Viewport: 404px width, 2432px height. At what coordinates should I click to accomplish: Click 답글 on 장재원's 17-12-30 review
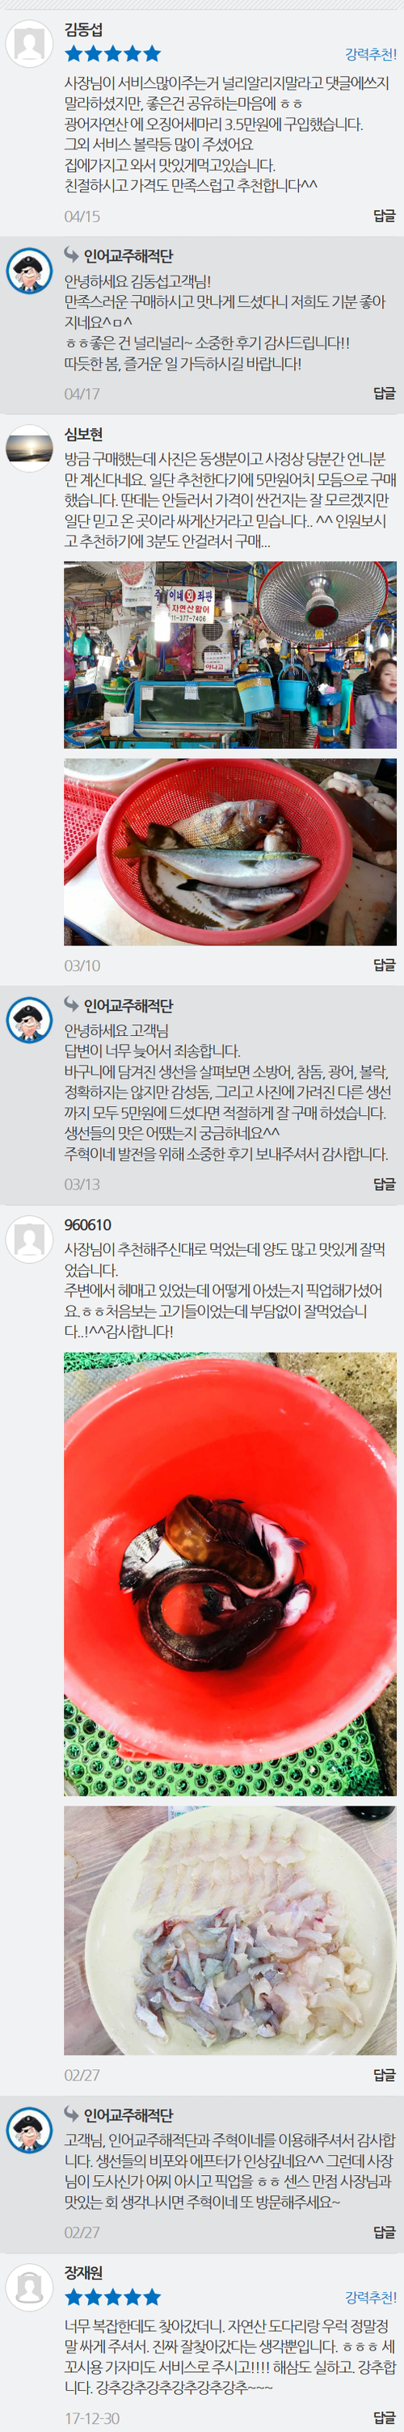tap(384, 2417)
